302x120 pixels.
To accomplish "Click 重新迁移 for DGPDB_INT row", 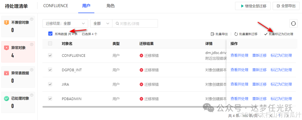I will pos(259,70).
